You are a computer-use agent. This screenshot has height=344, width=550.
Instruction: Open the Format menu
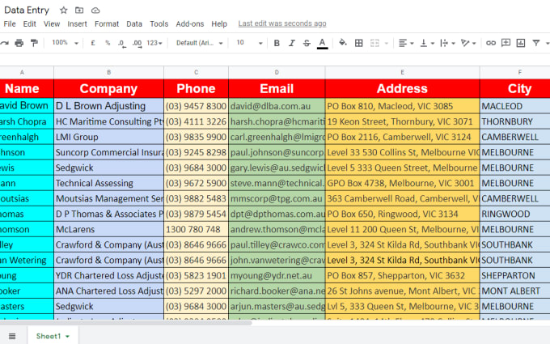pyautogui.click(x=107, y=23)
